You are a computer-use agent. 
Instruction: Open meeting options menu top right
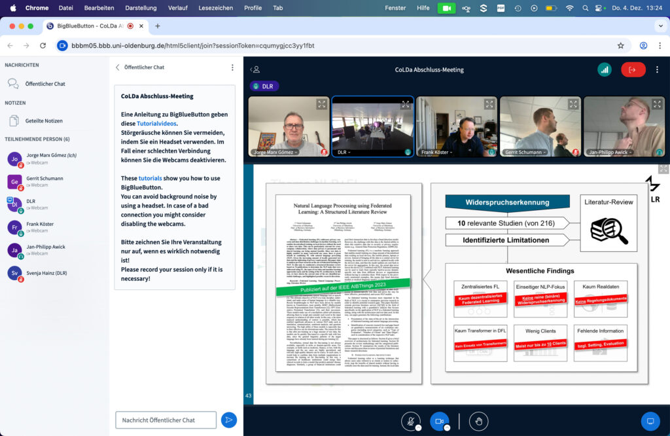[x=657, y=69]
